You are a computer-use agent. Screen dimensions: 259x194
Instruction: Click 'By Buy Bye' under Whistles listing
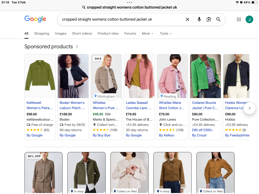tap(101, 135)
